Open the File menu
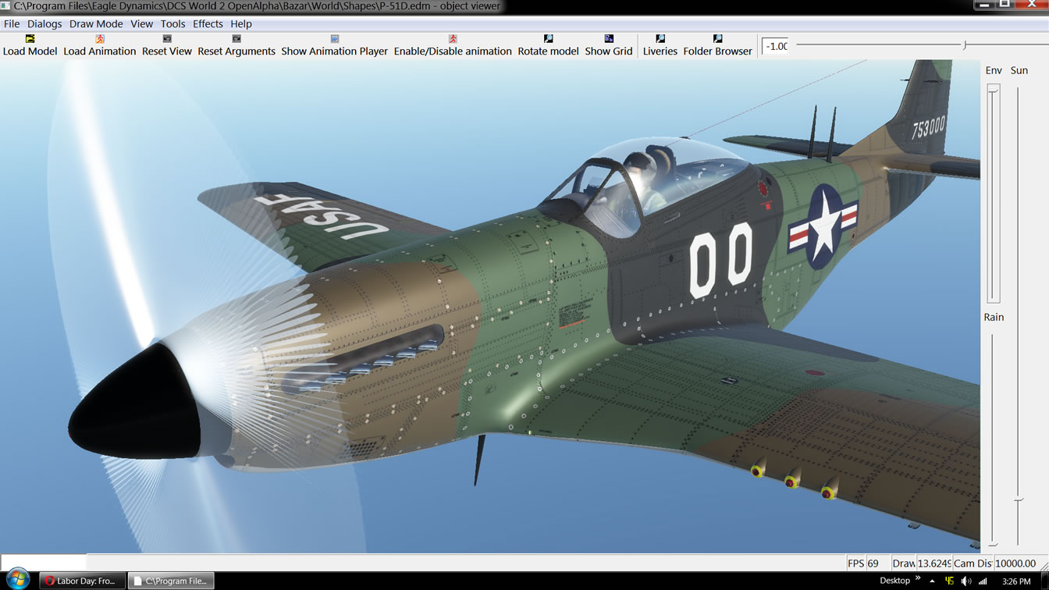Viewport: 1049px width, 590px height. (x=12, y=23)
